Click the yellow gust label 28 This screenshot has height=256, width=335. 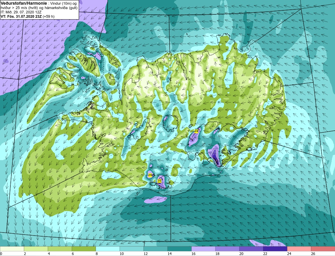pos(196,131)
